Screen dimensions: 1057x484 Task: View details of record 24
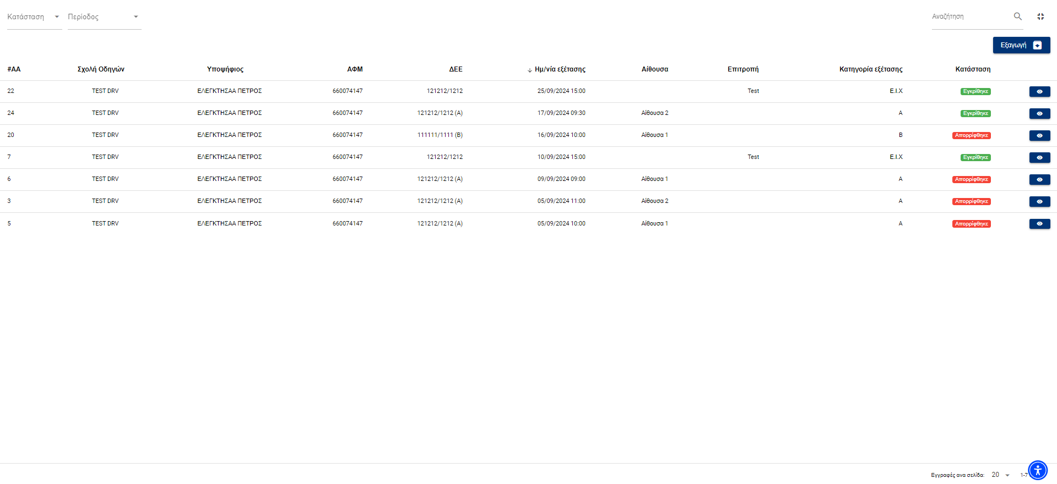click(1039, 113)
